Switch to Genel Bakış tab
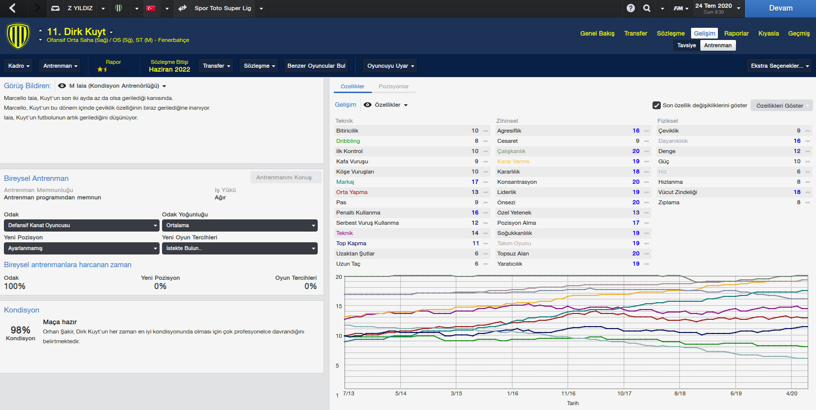This screenshot has height=410, width=816. click(597, 34)
